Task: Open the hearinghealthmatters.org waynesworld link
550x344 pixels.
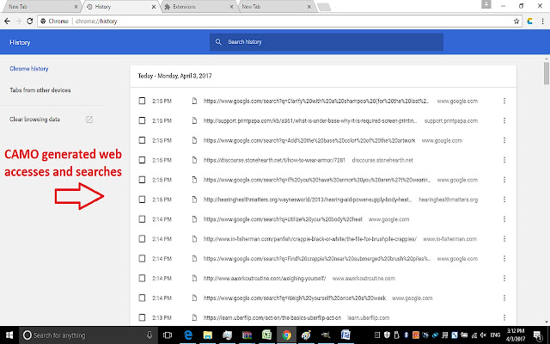Action: [308, 200]
